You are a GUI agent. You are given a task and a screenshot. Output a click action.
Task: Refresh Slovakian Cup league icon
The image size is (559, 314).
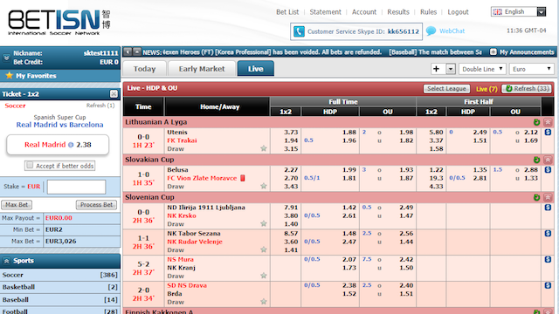(536, 160)
